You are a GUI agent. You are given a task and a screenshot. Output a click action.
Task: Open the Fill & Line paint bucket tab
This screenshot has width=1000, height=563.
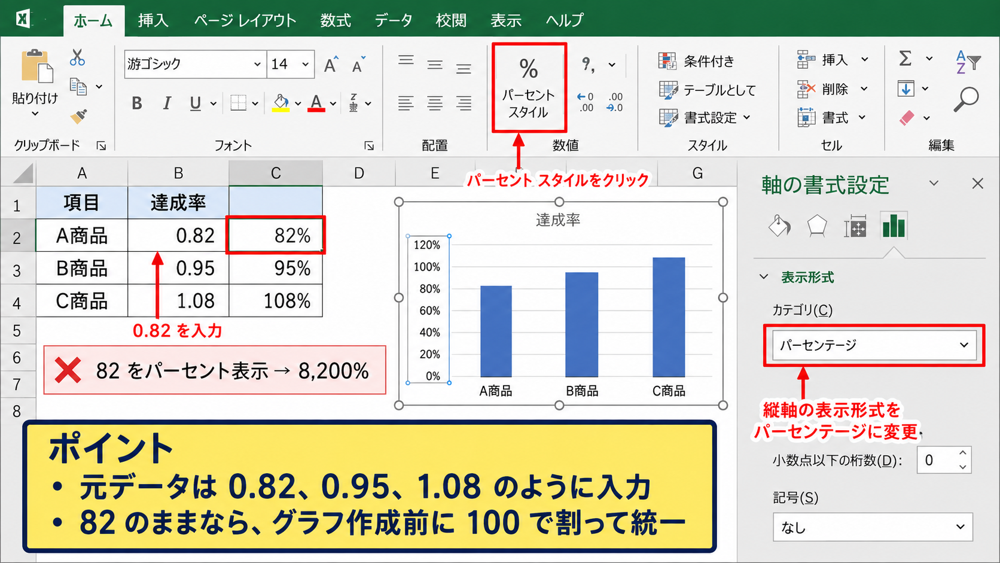[779, 226]
